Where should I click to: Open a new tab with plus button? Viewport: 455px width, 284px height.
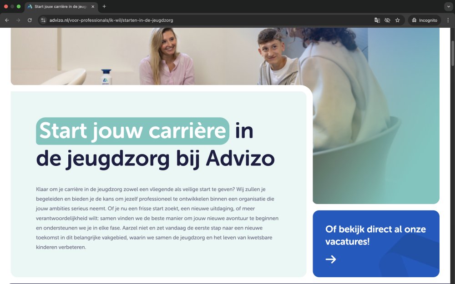pyautogui.click(x=104, y=6)
